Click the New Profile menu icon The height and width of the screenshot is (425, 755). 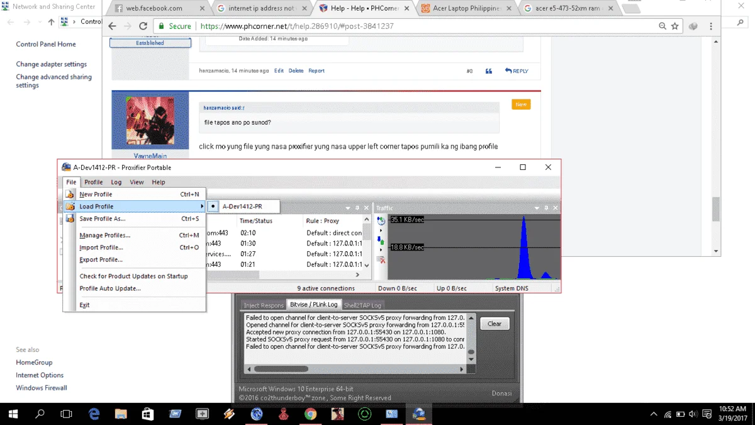pos(70,195)
